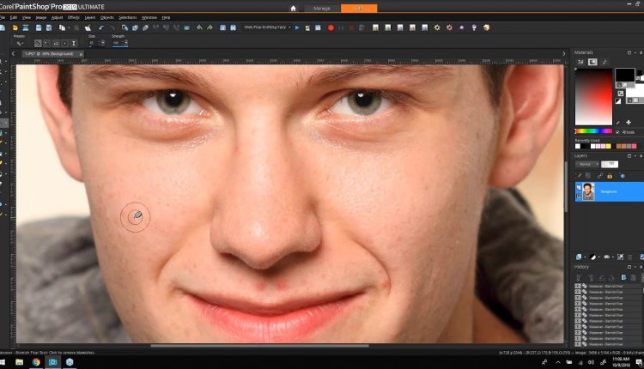
Task: Click the swap materials icon
Action: 621,94
